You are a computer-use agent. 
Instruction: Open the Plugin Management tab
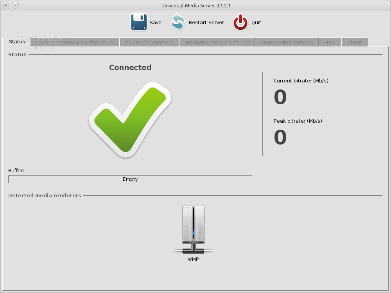149,42
